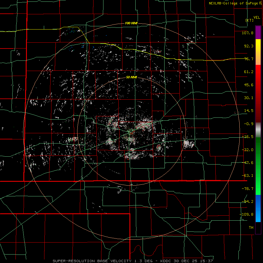Click the 61.2 velocity scale value

point(249,72)
